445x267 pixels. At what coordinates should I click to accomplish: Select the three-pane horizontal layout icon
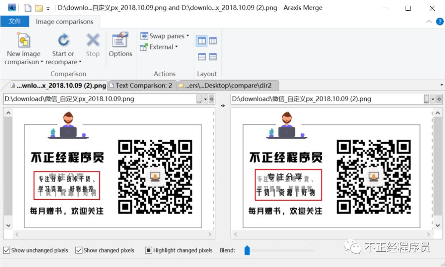tap(213, 57)
